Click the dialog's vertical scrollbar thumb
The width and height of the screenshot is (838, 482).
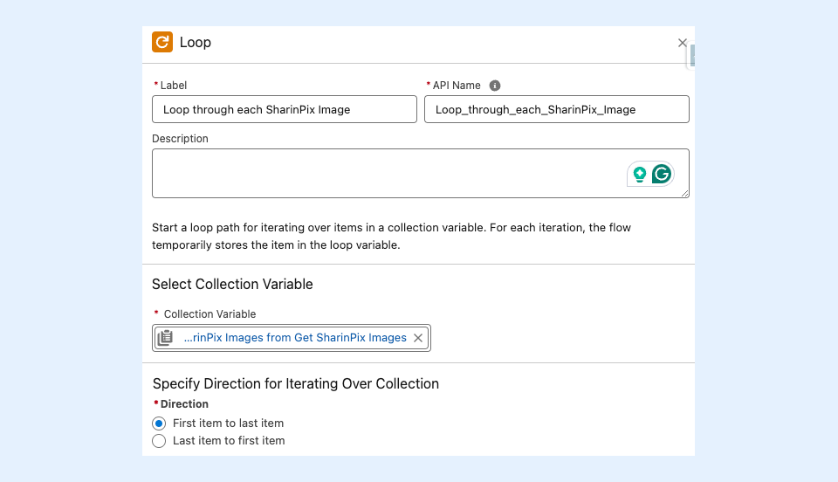coord(692,57)
